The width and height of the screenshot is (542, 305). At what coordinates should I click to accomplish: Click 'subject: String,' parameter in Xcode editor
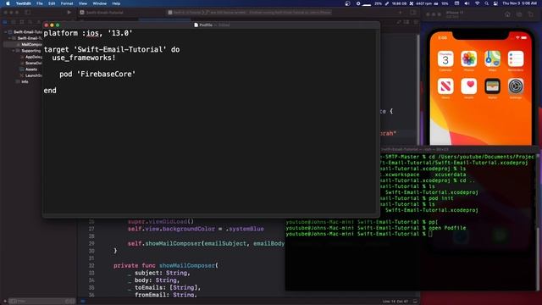pyautogui.click(x=163, y=273)
